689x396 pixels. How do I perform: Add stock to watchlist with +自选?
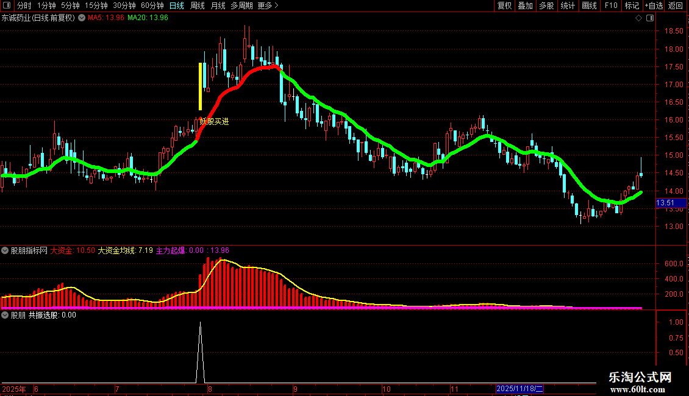click(654, 5)
